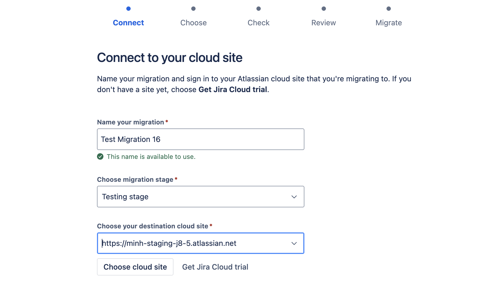Click the Migrate step dot
Image resolution: width=487 pixels, height=307 pixels.
[x=389, y=9]
